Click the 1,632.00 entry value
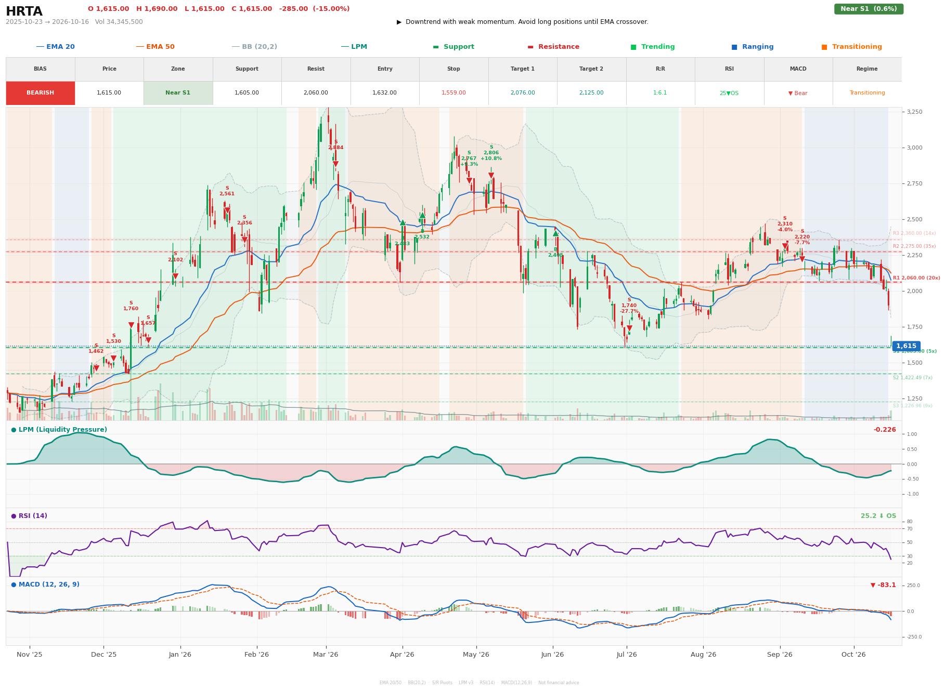Image resolution: width=946 pixels, height=691 pixels. (385, 93)
